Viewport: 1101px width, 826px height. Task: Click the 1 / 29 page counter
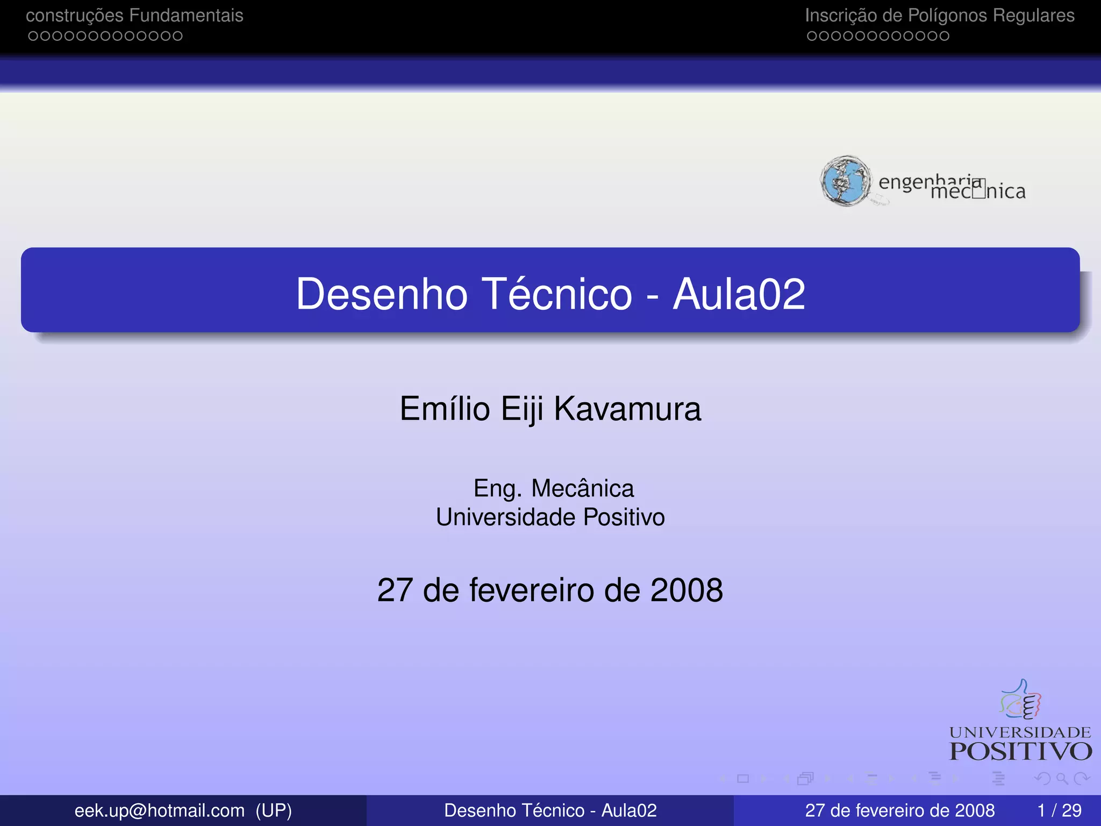point(1059,810)
